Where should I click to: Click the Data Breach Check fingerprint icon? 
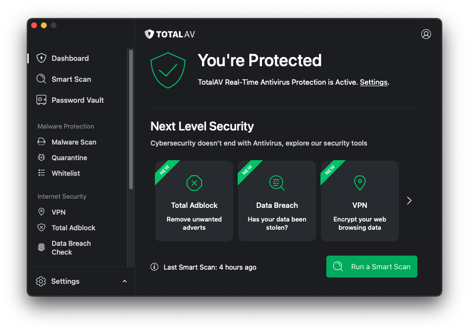tap(41, 248)
